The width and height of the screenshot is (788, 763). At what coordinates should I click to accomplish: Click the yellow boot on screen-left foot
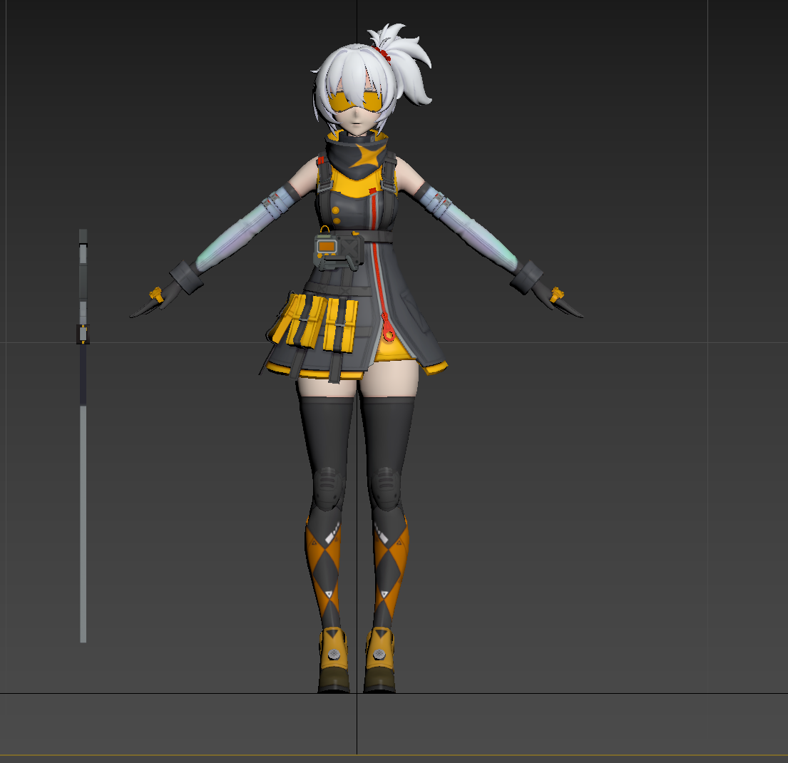click(334, 652)
